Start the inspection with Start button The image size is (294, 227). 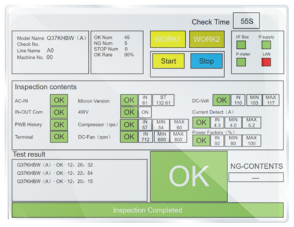pyautogui.click(x=168, y=61)
